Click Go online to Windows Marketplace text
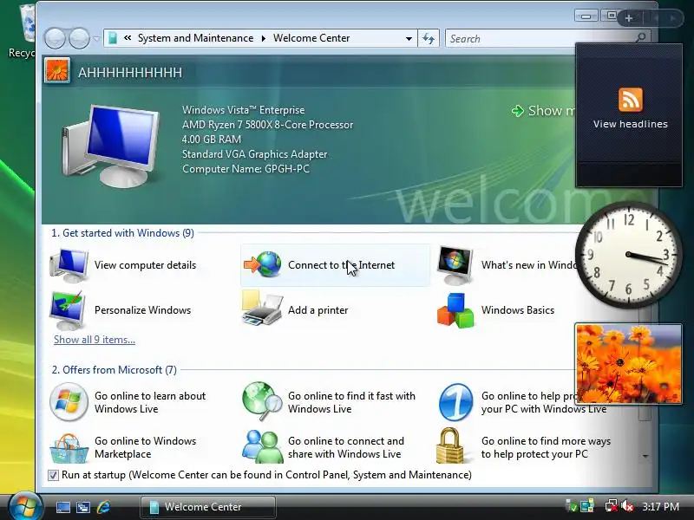 click(x=145, y=447)
